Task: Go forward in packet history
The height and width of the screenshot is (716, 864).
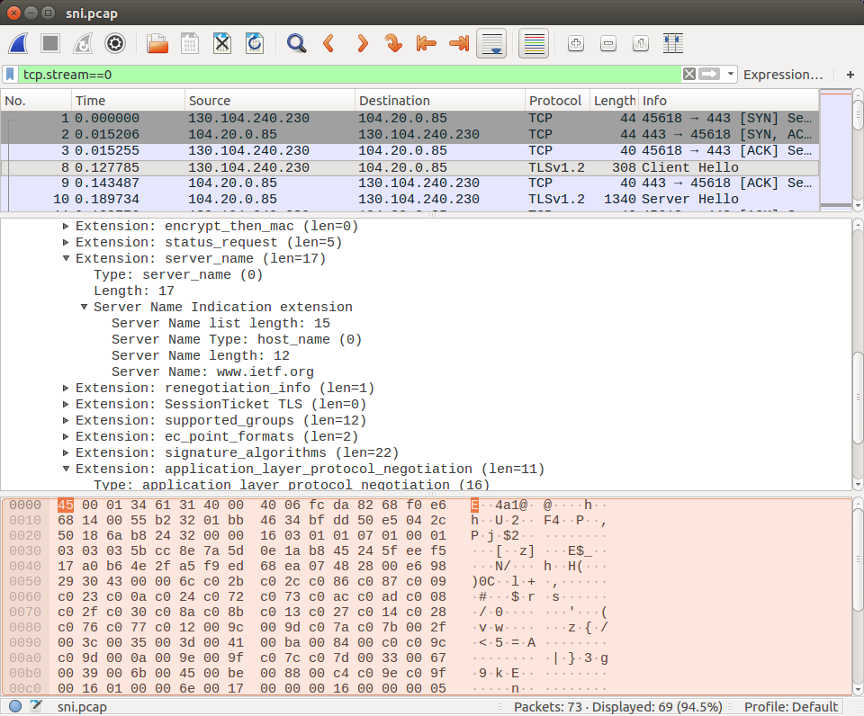Action: click(x=362, y=43)
